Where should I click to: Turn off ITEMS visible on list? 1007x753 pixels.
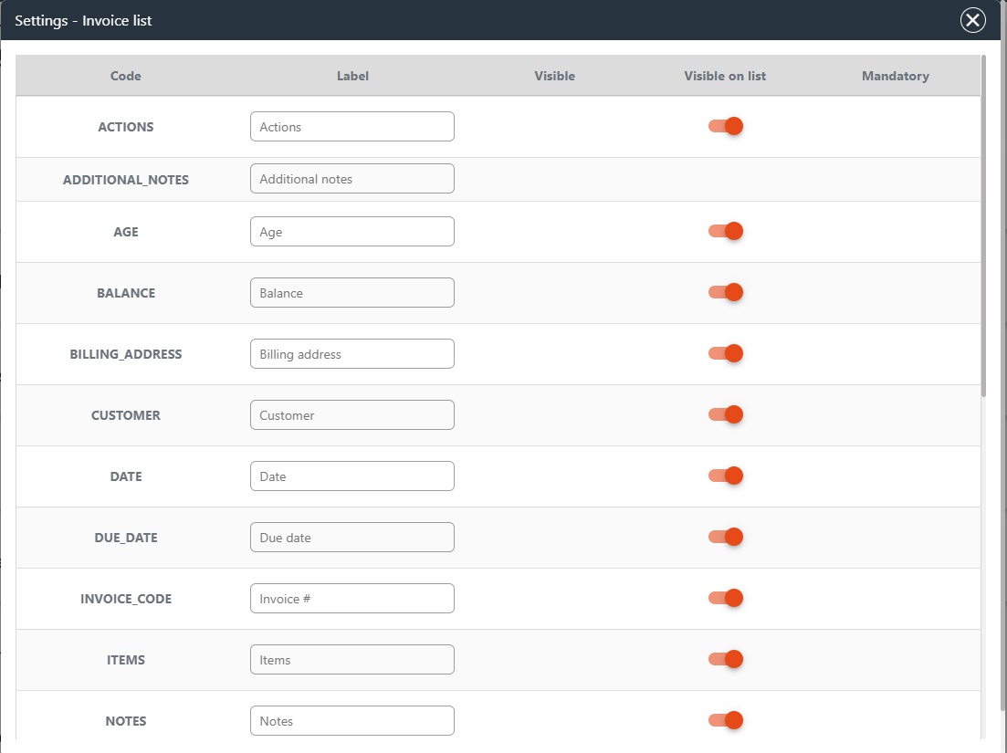click(726, 659)
